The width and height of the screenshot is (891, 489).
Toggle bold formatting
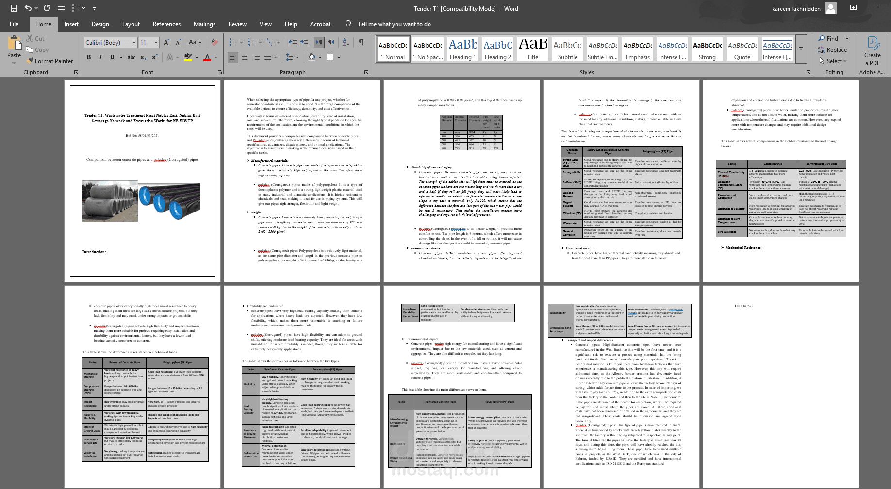coord(89,57)
